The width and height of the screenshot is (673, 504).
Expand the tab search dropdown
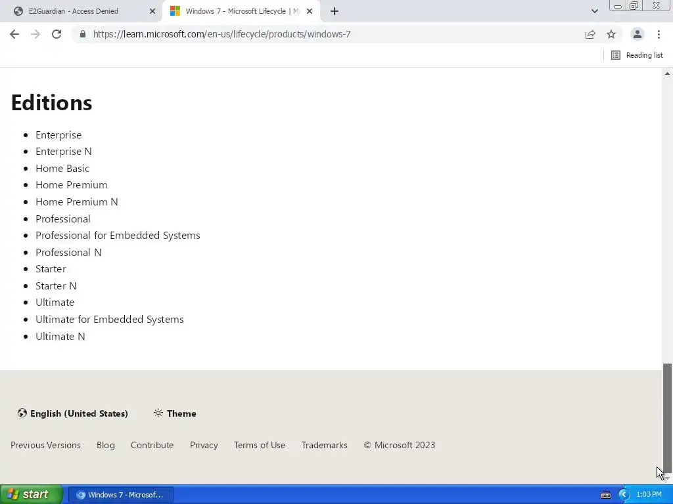point(594,11)
